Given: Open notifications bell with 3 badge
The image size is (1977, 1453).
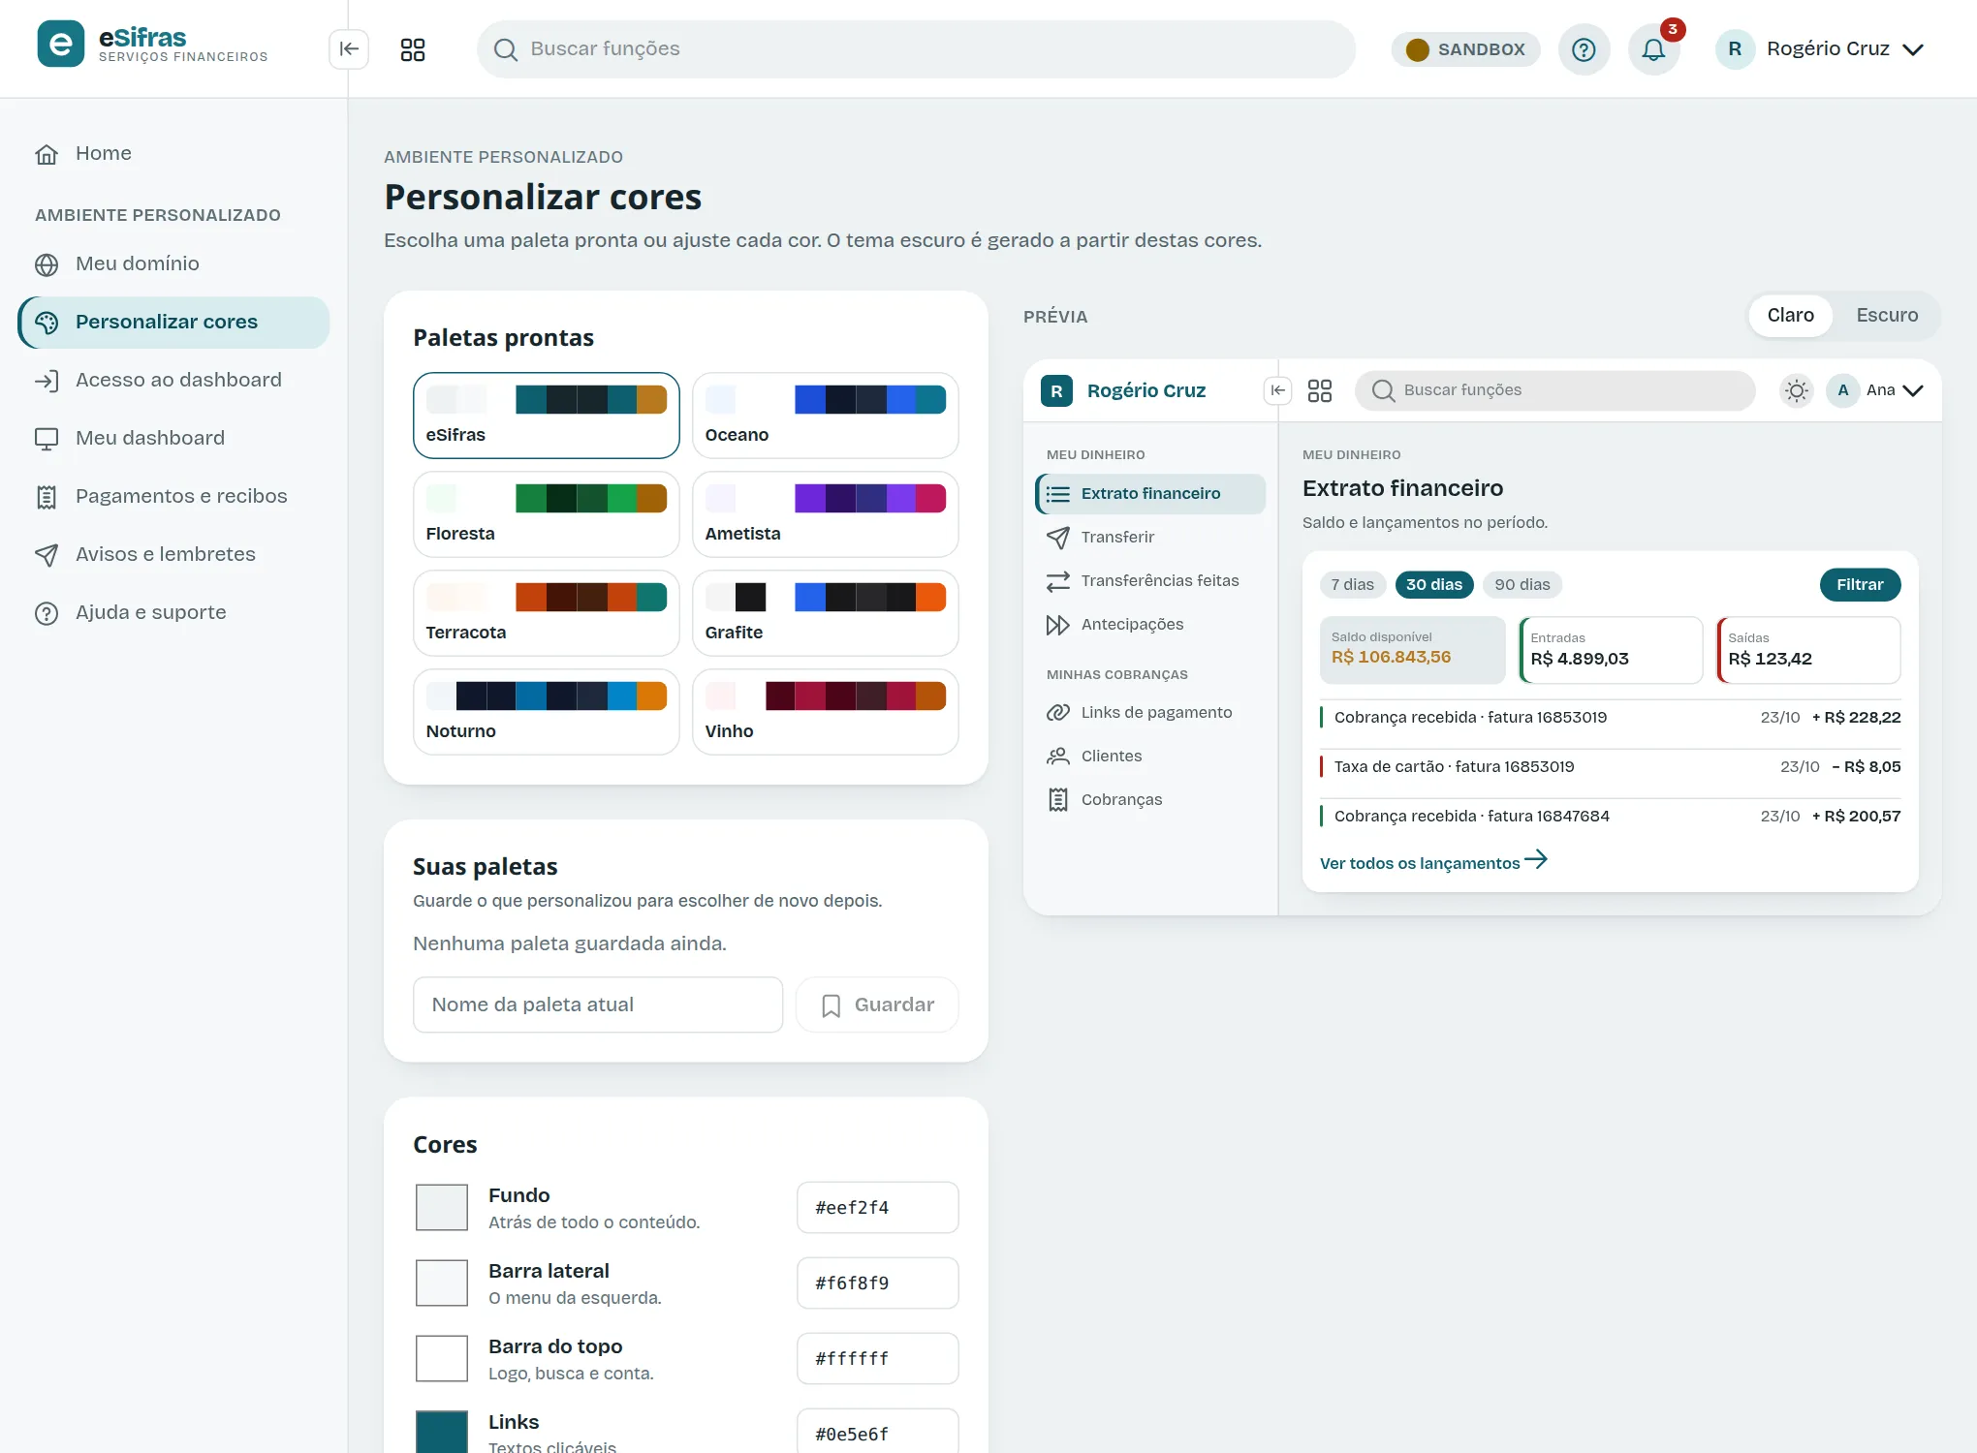Looking at the screenshot, I should click(x=1654, y=49).
